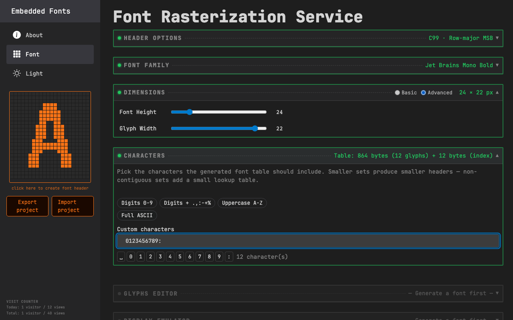This screenshot has width=513, height=320.
Task: Collapse the Dimensions section arrow
Action: pos(497,92)
